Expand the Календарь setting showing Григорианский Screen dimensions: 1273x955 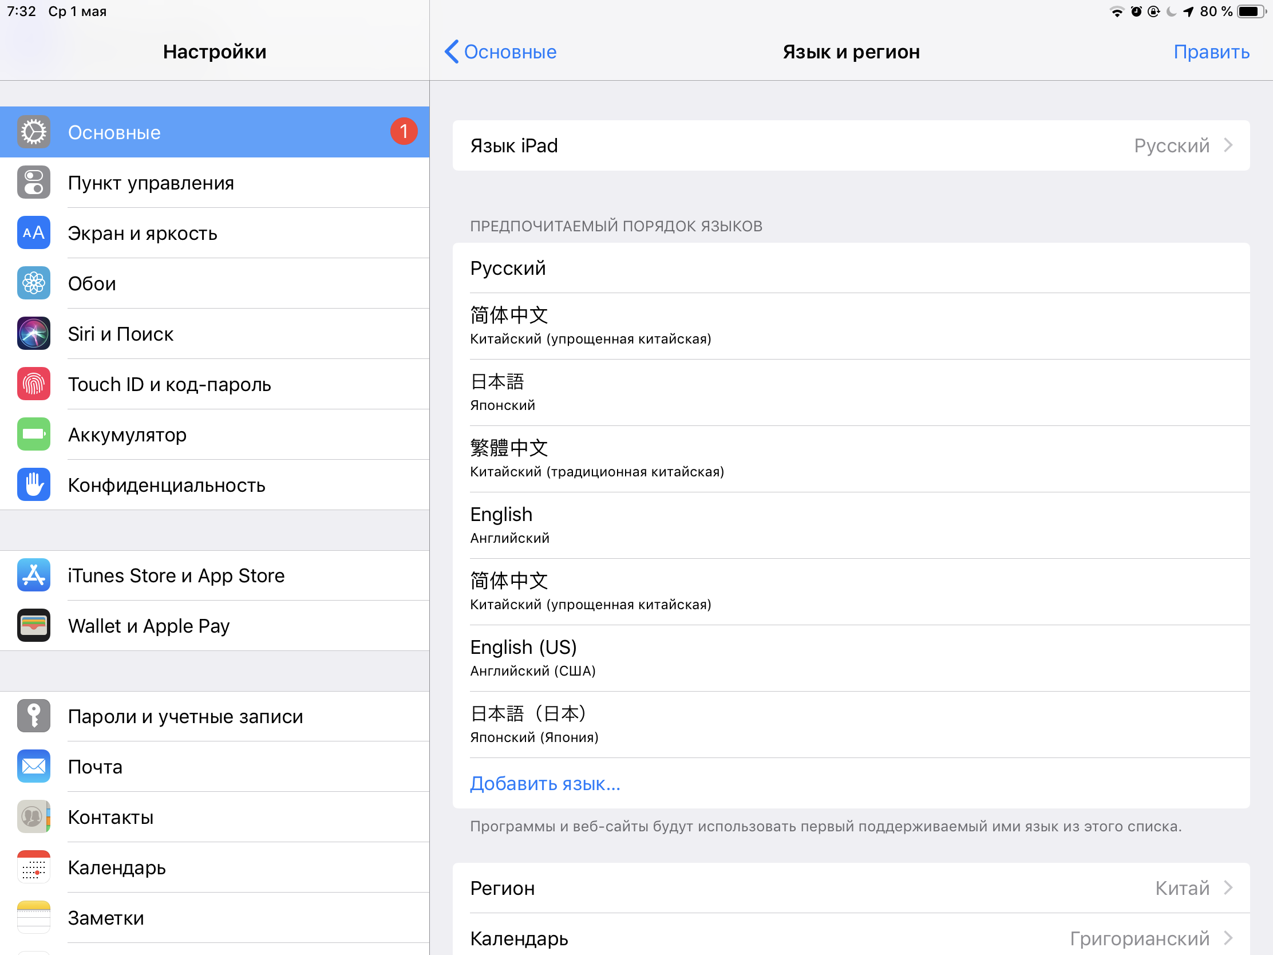click(x=851, y=938)
